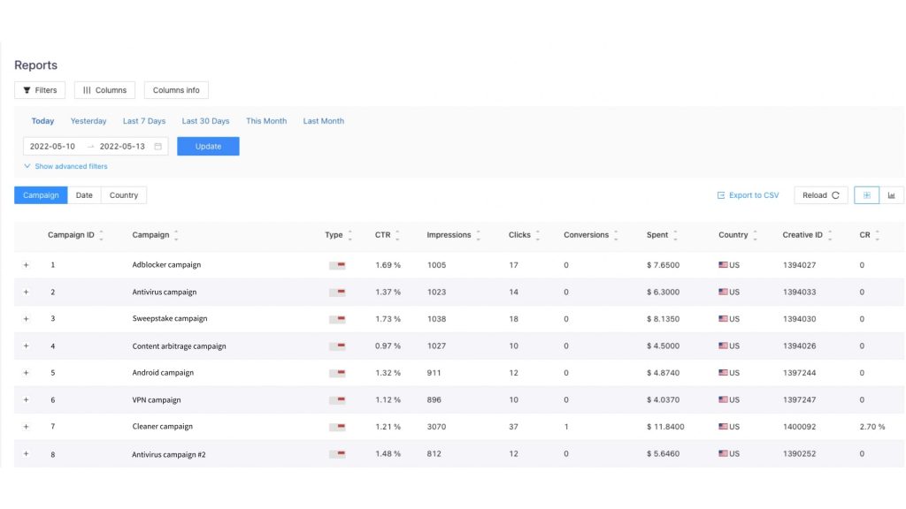Expand the Cleaner campaign row
Screen dimensions: 906x509
[26, 427]
